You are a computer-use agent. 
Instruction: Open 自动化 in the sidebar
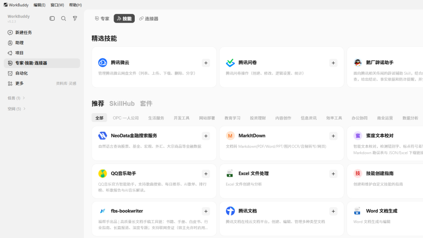42,73
